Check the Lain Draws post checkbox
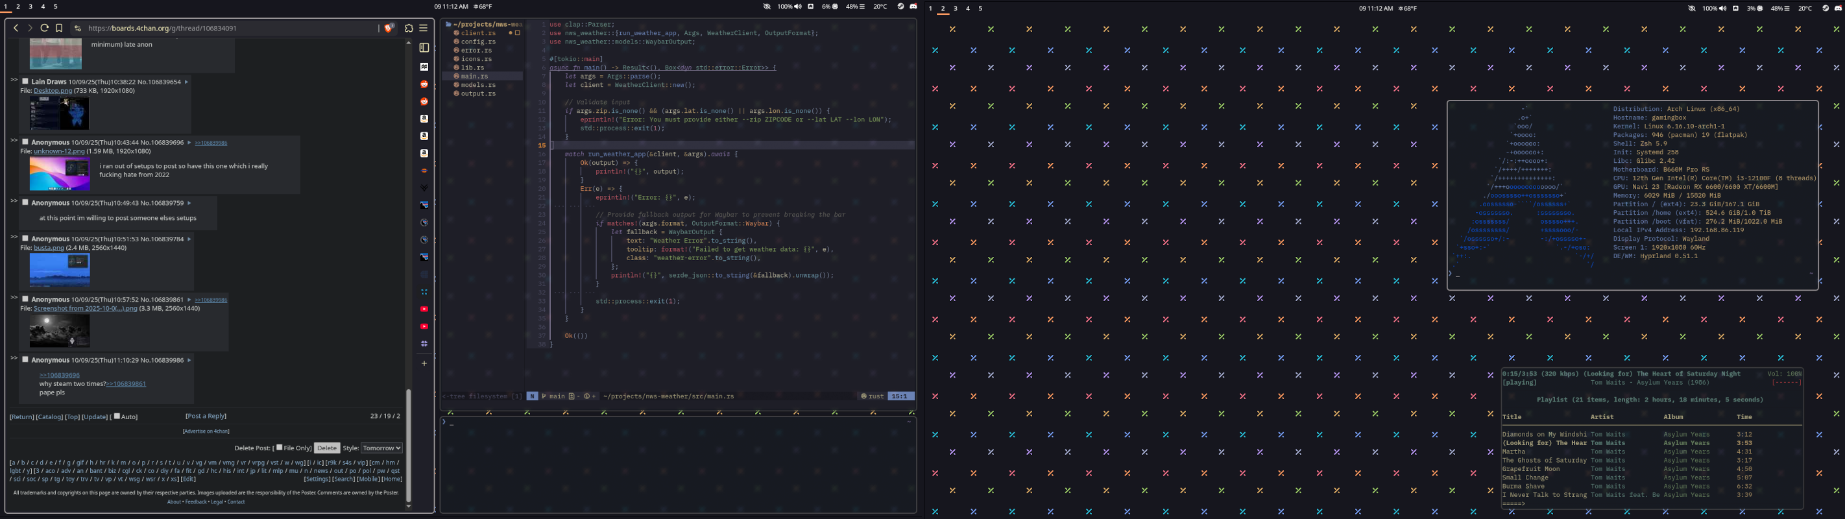1845x519 pixels. [x=25, y=82]
